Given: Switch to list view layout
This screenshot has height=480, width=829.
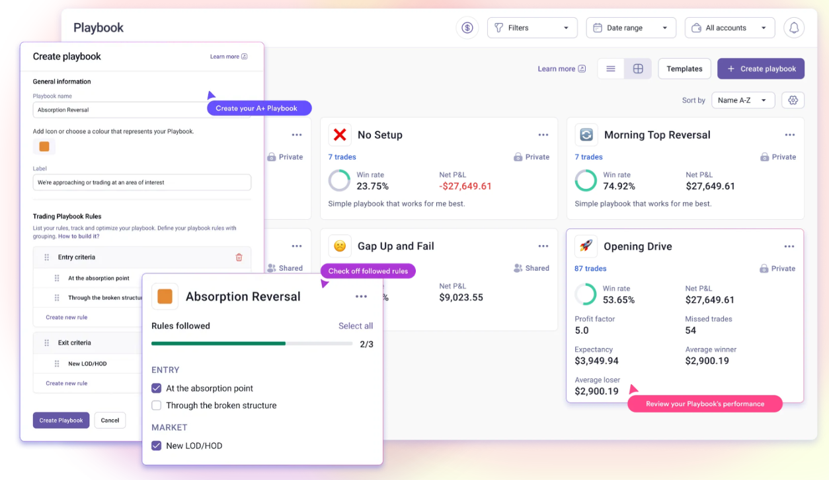Looking at the screenshot, I should point(611,69).
